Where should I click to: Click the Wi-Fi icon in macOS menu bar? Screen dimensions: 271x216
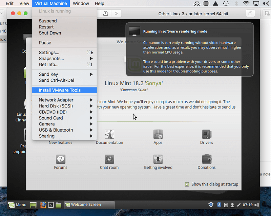click(x=246, y=3)
